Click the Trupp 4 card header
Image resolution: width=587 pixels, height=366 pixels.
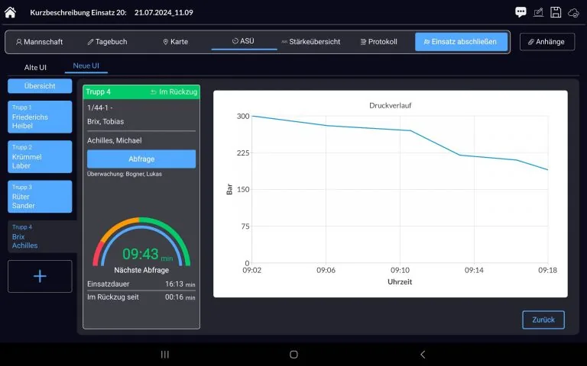(141, 91)
